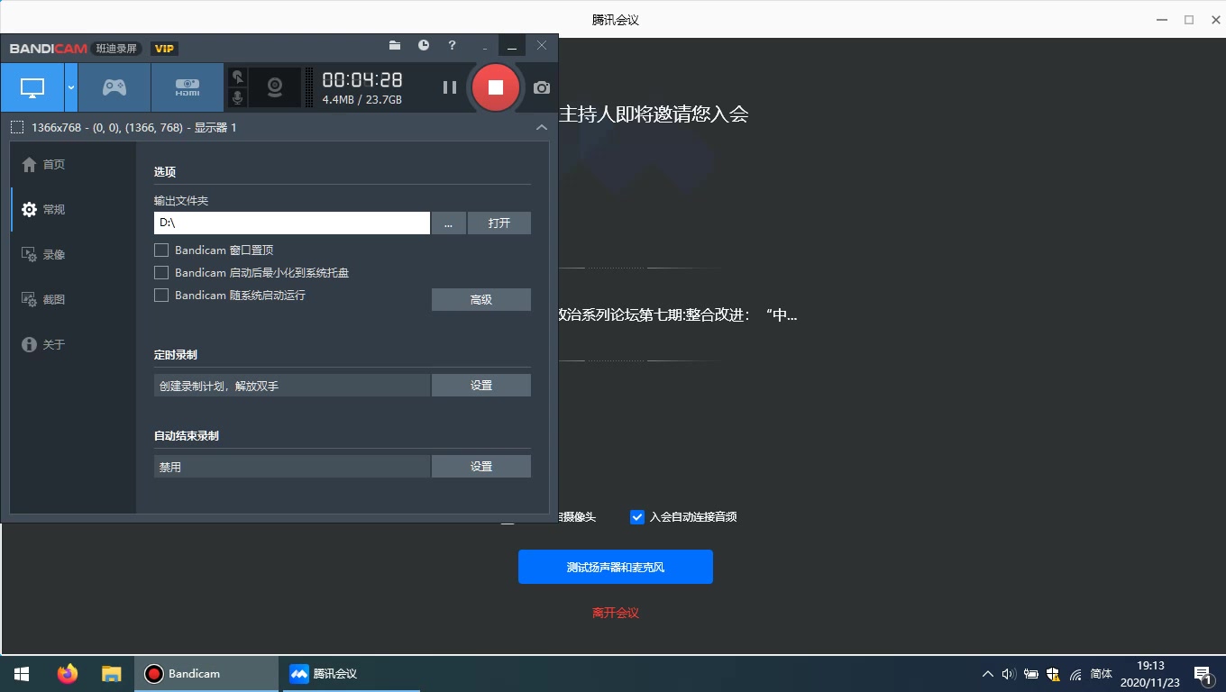
Task: Pause the Bandicam recording
Action: [x=450, y=87]
